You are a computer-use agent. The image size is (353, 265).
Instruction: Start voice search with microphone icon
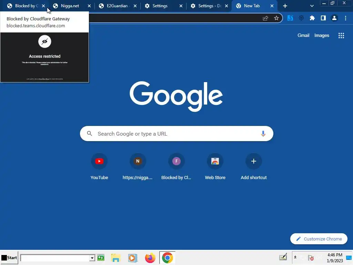pos(263,134)
